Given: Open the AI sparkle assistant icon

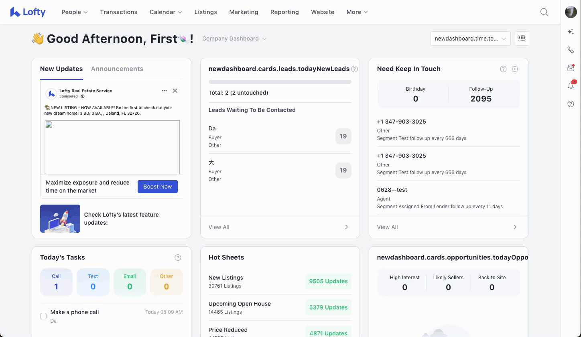Looking at the screenshot, I should [571, 32].
